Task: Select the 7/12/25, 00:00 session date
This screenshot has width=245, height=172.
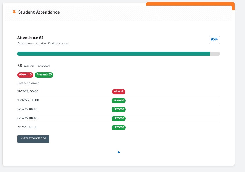Action: pyautogui.click(x=27, y=127)
